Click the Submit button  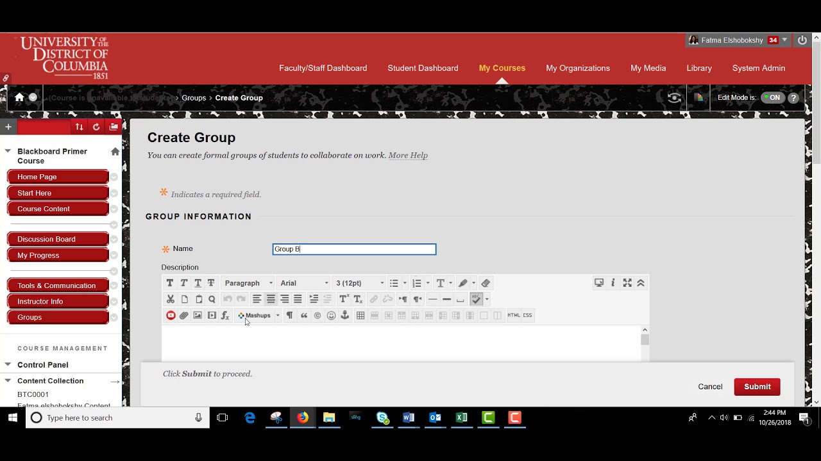757,387
